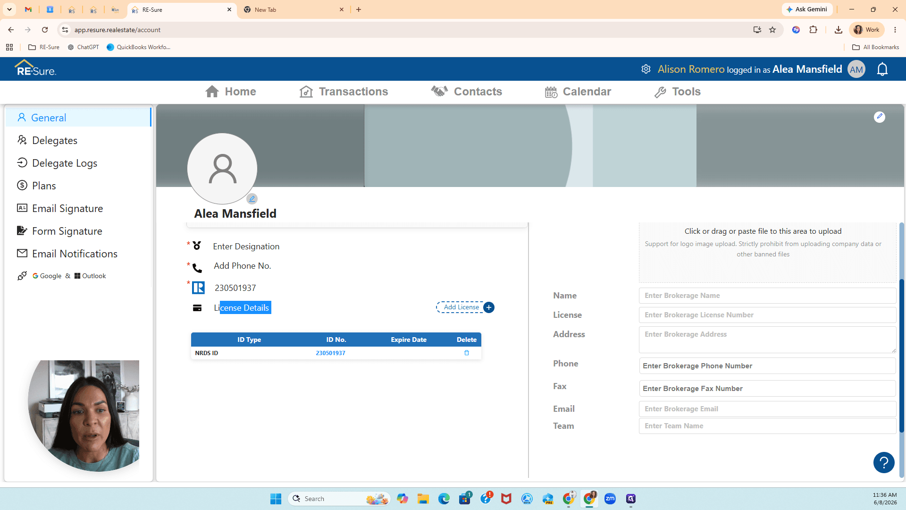The image size is (906, 510).
Task: Select Delegates in the sidebar
Action: pyautogui.click(x=78, y=140)
